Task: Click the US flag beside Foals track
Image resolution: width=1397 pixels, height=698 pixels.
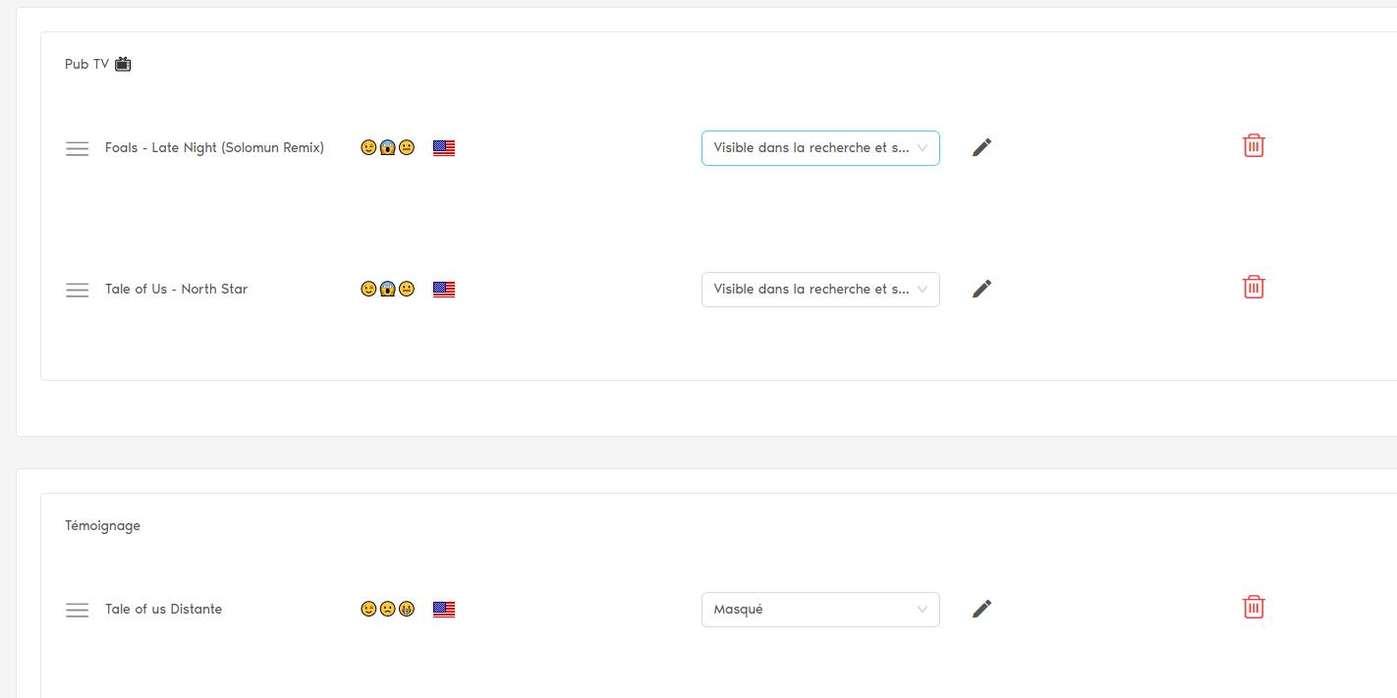Action: [x=444, y=148]
